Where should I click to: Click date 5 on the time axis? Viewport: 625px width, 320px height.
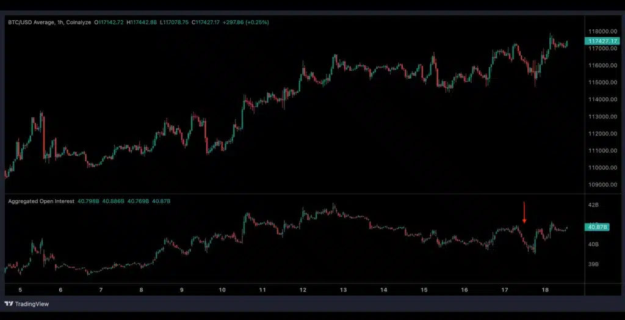pyautogui.click(x=20, y=290)
